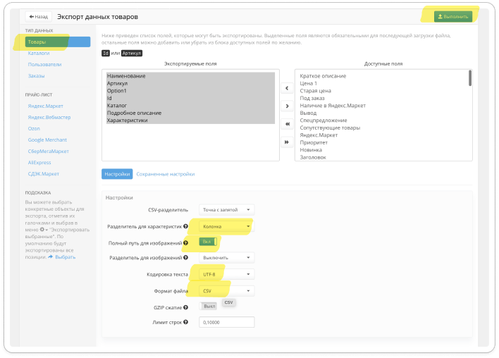499x358 pixels.
Task: Select Краткое описание in available fields
Action: [x=323, y=75]
